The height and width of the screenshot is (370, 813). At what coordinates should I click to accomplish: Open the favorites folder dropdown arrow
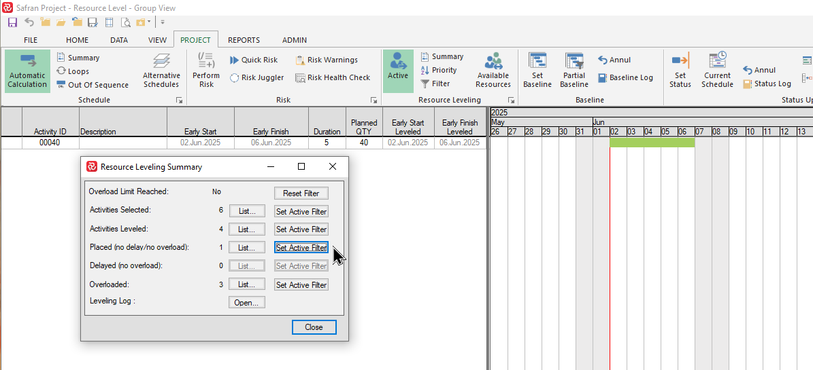coord(149,22)
